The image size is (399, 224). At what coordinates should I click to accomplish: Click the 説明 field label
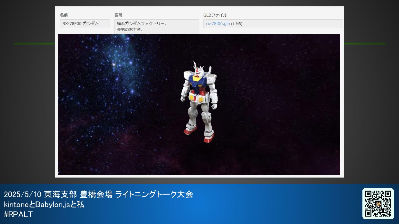pos(118,15)
